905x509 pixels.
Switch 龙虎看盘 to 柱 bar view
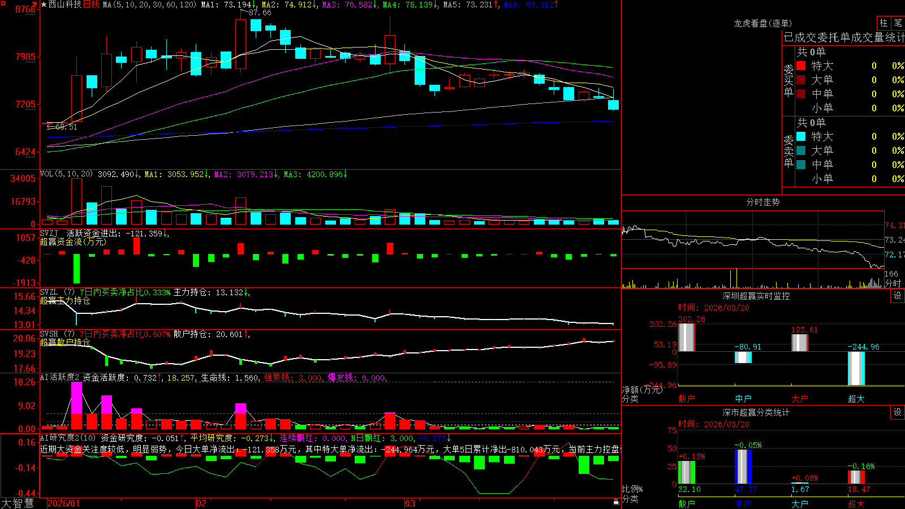pyautogui.click(x=884, y=23)
